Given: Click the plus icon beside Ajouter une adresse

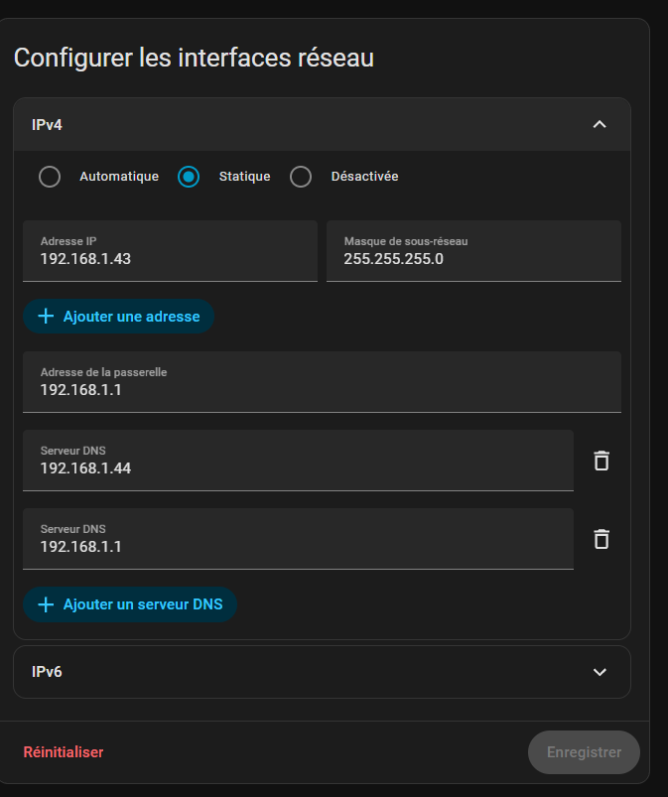Looking at the screenshot, I should tap(46, 317).
